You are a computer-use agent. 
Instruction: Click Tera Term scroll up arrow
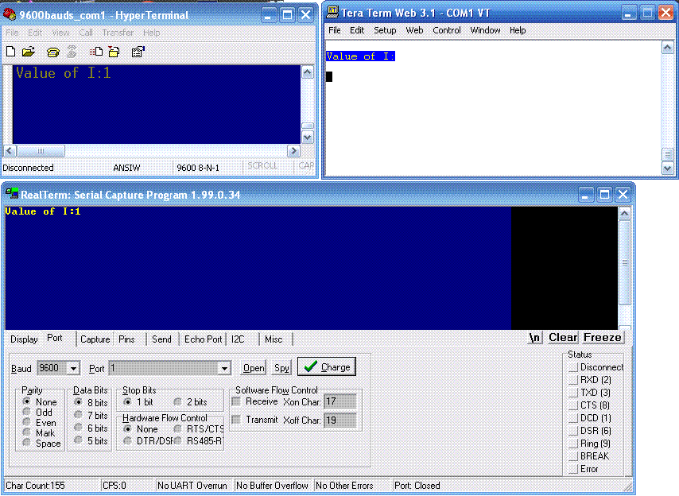tap(667, 47)
